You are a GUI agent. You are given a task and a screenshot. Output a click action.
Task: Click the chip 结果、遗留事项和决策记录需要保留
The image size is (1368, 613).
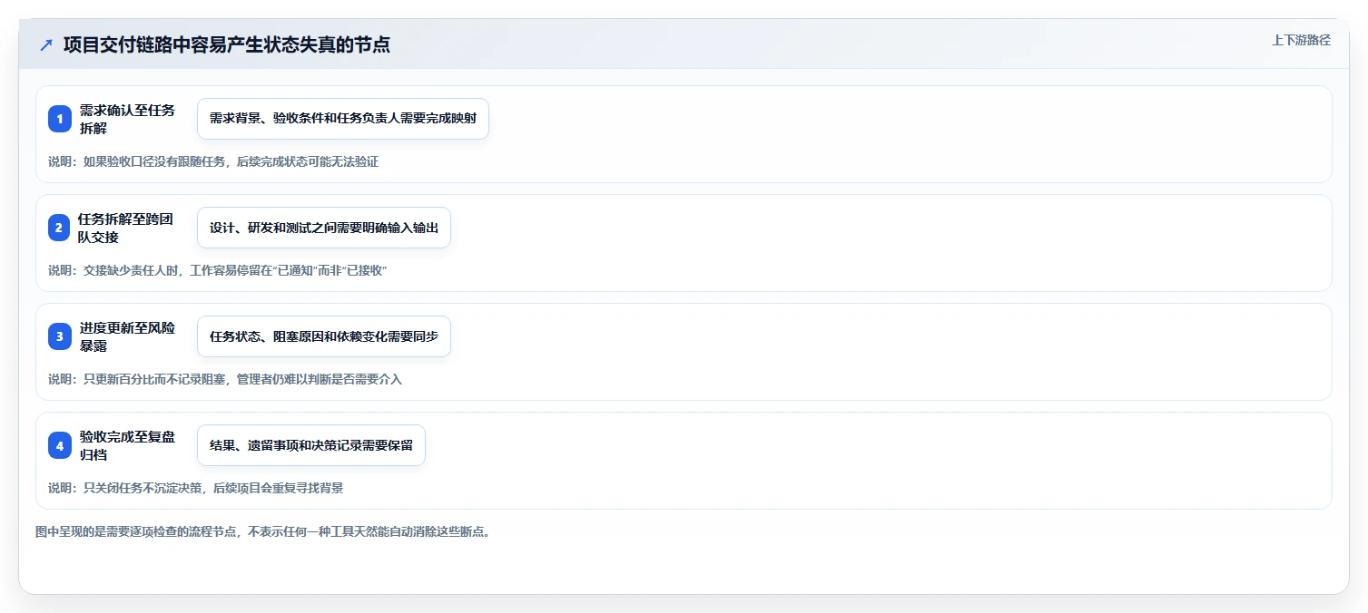311,445
